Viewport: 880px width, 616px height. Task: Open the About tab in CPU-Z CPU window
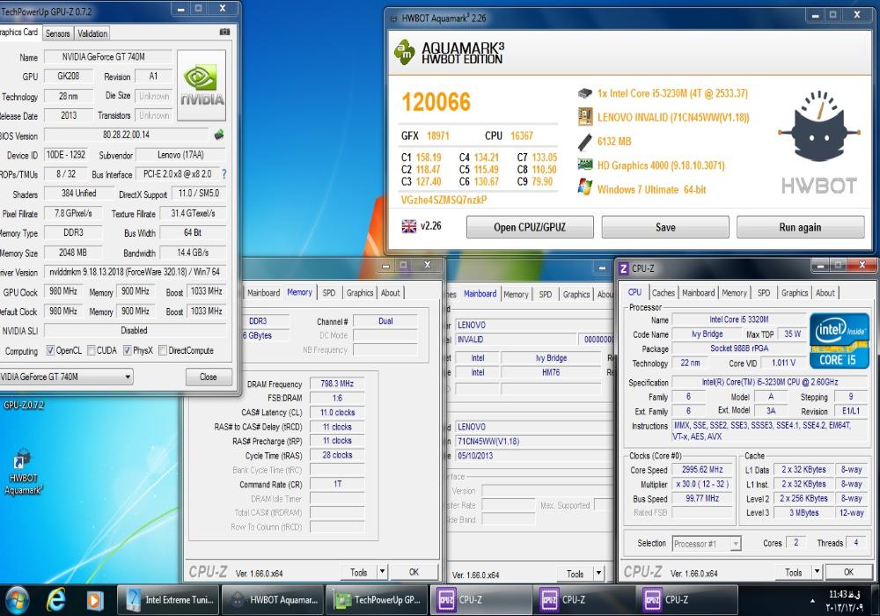[825, 292]
